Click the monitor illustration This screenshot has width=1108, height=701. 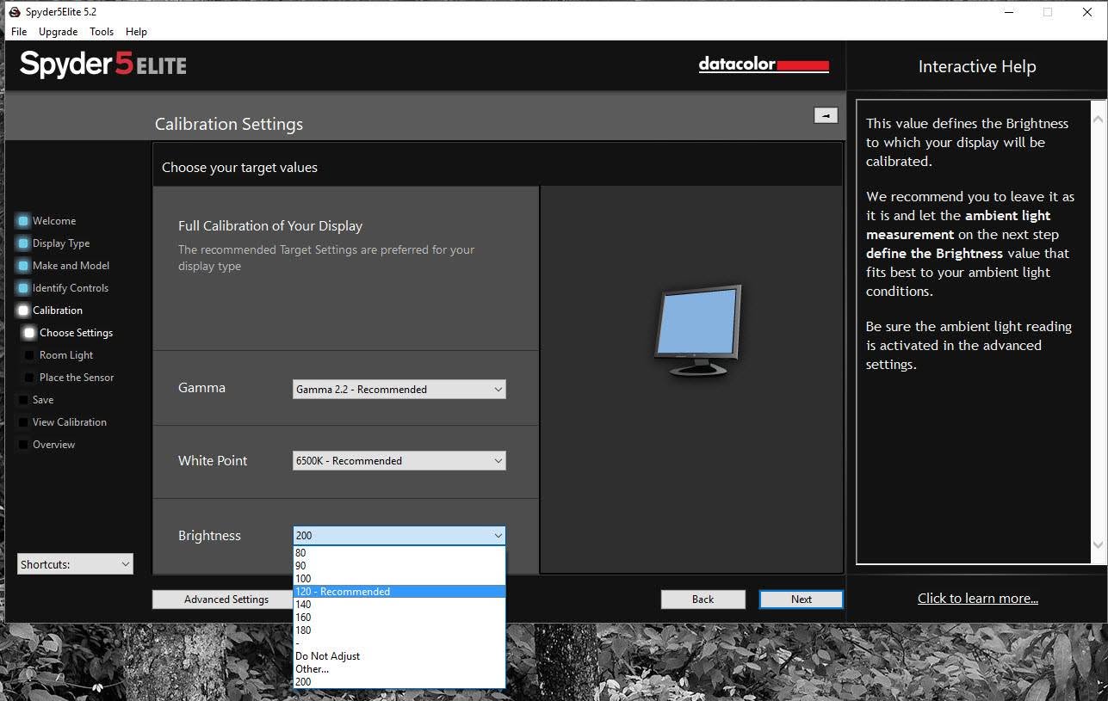pyautogui.click(x=697, y=330)
